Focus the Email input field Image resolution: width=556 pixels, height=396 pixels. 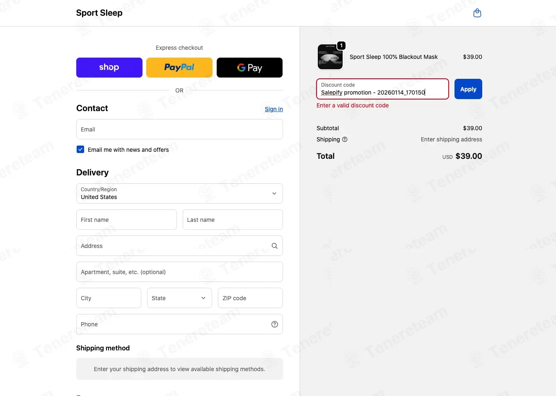179,129
